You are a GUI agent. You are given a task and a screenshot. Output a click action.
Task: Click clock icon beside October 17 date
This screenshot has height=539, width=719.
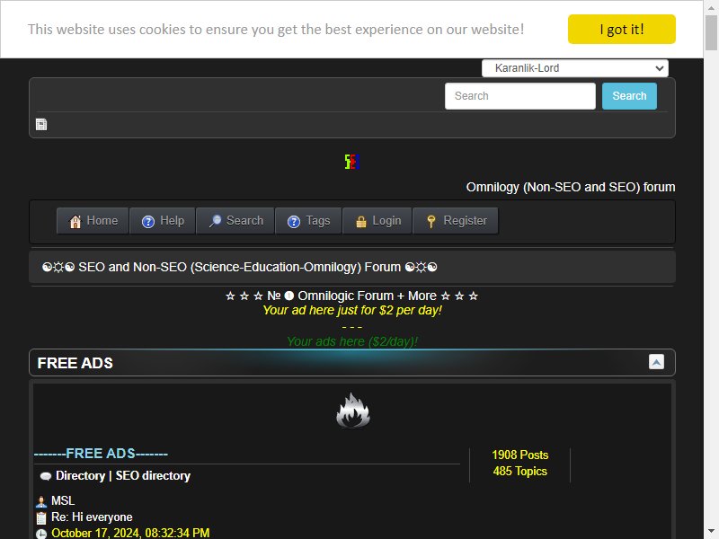click(x=41, y=534)
